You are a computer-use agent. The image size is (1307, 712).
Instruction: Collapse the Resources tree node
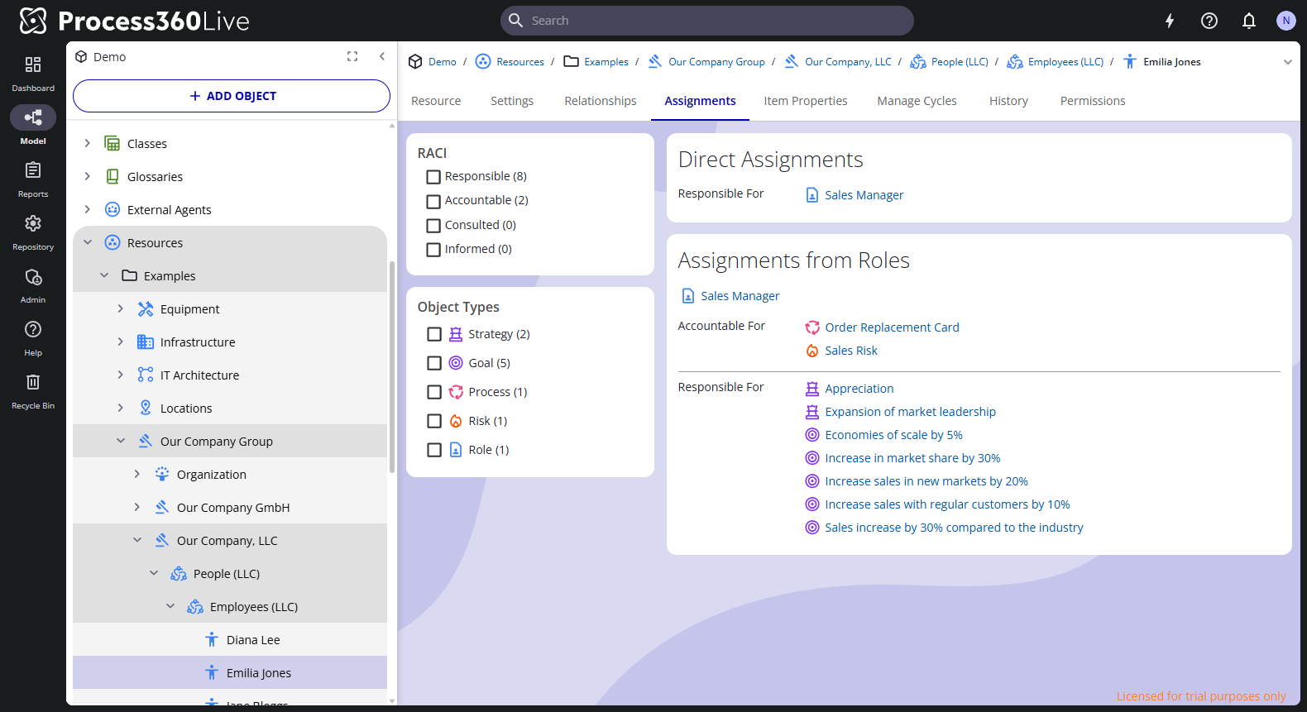tap(88, 242)
